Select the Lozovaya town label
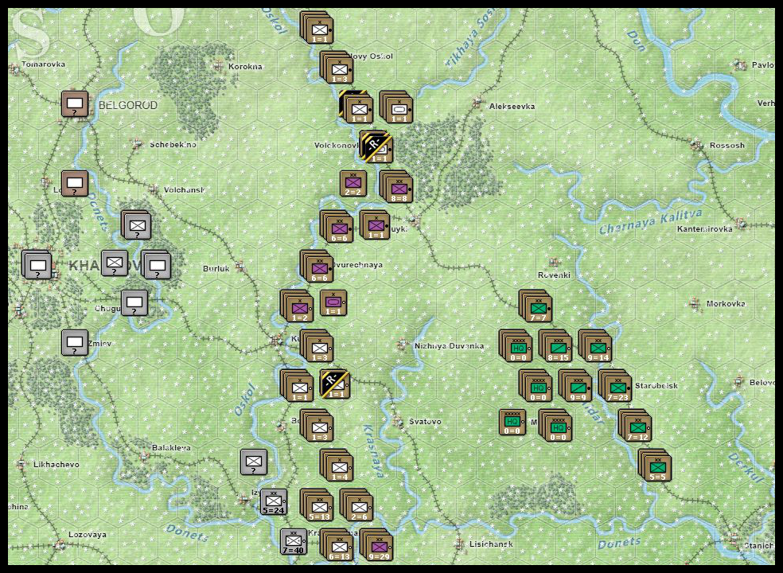The image size is (783, 573). [x=88, y=535]
